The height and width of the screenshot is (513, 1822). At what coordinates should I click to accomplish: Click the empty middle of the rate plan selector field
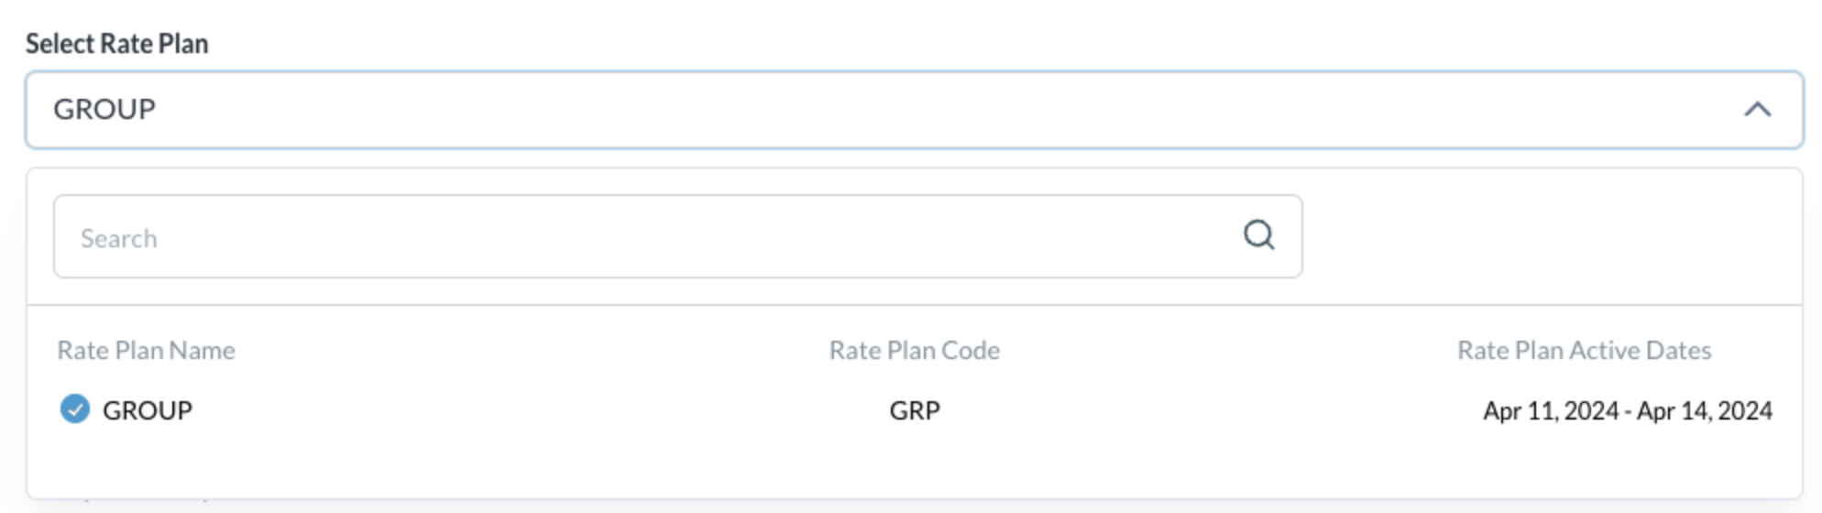click(x=916, y=110)
